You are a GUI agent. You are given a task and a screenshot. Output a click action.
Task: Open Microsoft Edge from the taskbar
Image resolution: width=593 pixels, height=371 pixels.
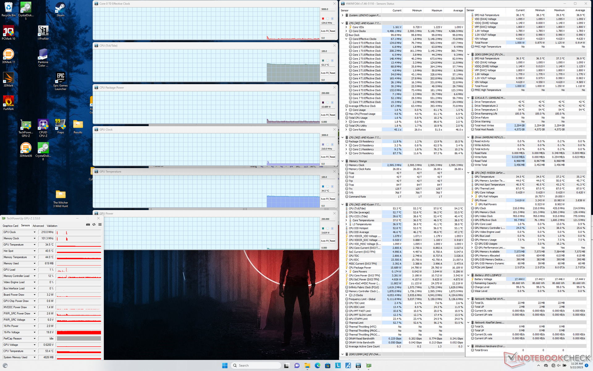point(318,365)
